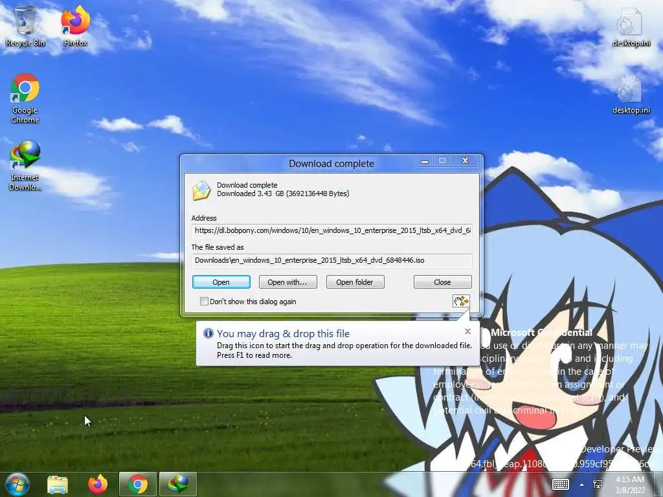The image size is (663, 497).
Task: Launch Firefox from the desktop shortcut
Action: 75,26
